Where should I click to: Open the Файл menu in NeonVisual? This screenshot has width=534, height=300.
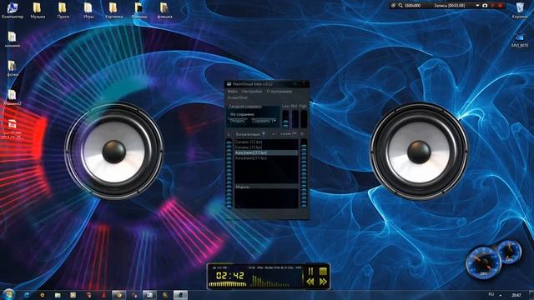[233, 92]
